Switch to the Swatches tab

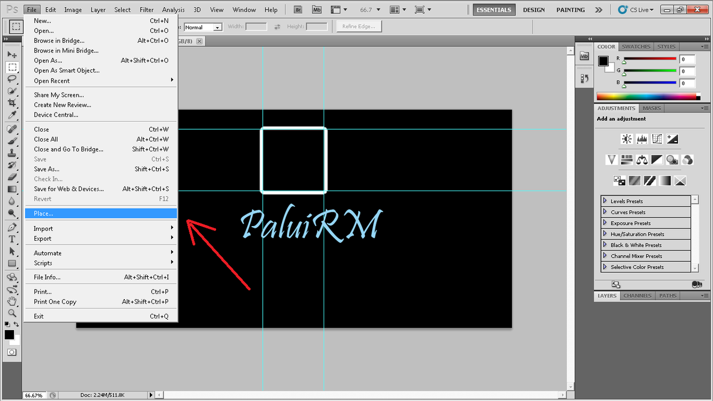(x=636, y=47)
